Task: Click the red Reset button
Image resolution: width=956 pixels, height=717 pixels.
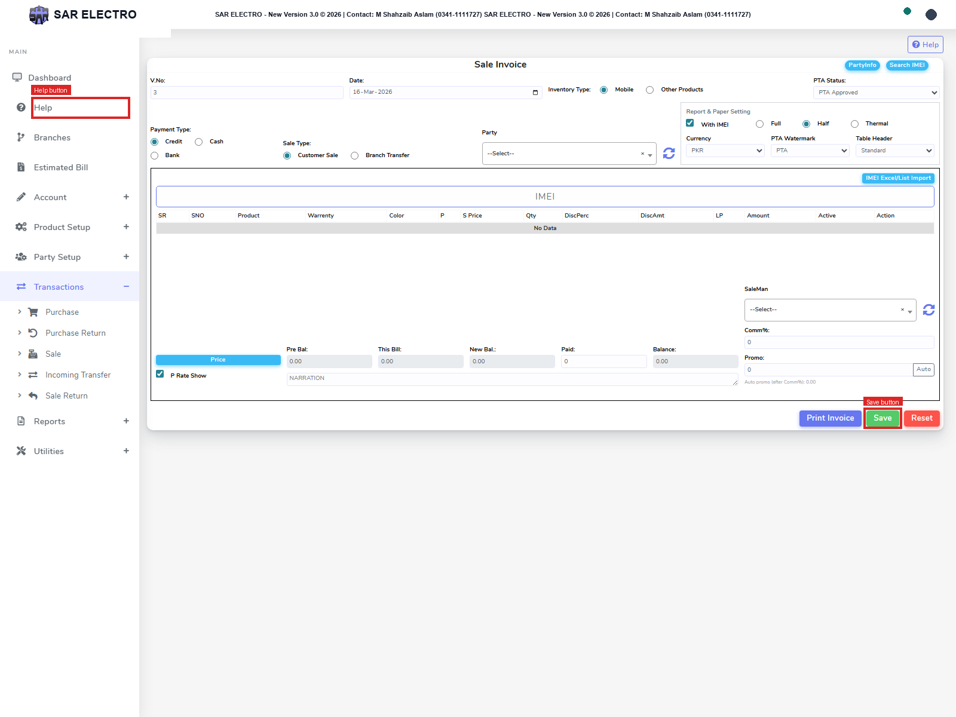Action: pyautogui.click(x=921, y=418)
